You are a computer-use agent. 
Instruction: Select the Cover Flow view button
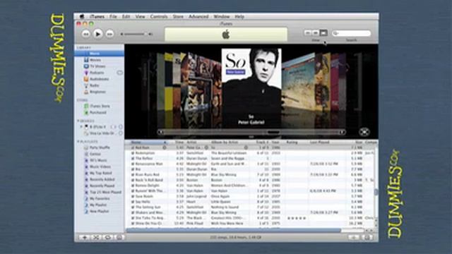coord(323,33)
